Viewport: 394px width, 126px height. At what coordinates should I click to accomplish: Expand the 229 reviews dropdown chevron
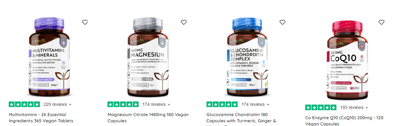70,105
